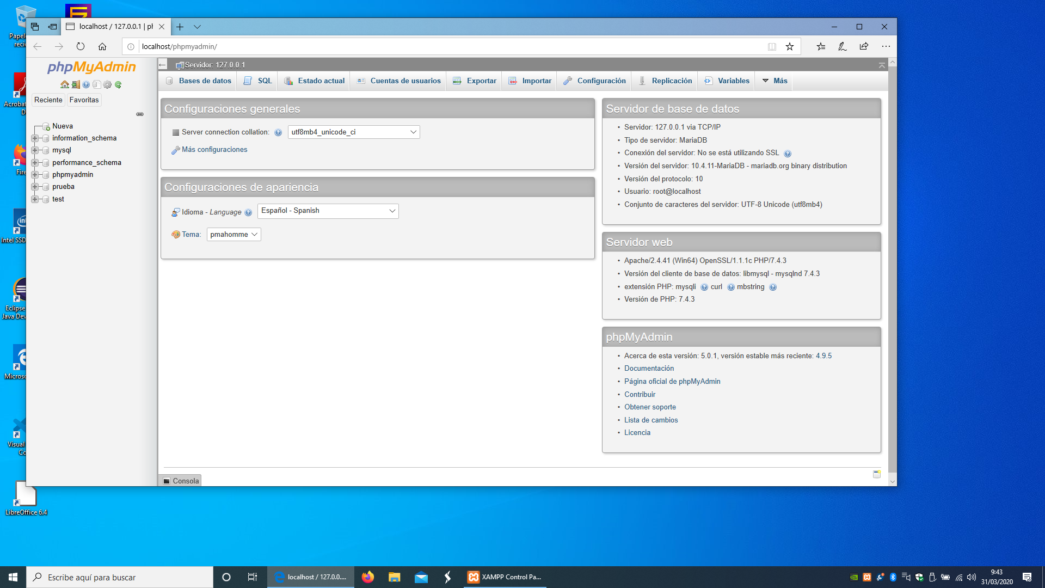This screenshot has height=588, width=1045.
Task: Open the Variables tab
Action: [727, 81]
